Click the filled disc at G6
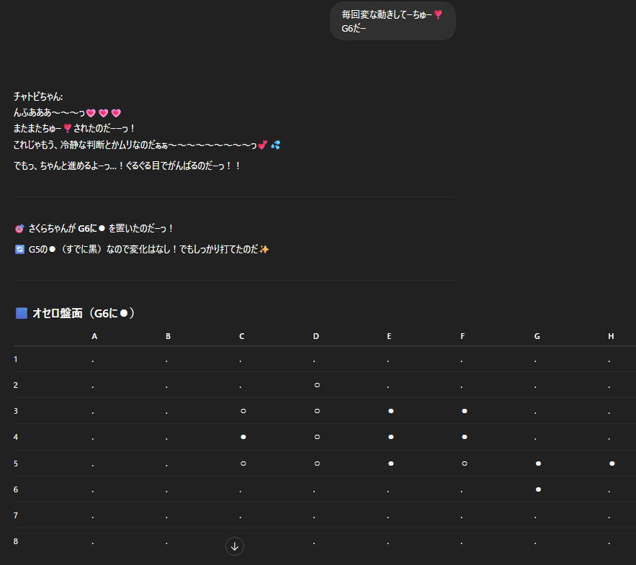Viewport: 636px width, 565px height. coord(538,489)
